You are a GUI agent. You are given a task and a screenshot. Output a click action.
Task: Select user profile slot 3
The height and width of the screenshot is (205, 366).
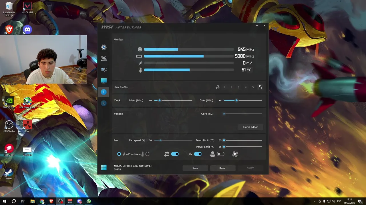pyautogui.click(x=238, y=87)
